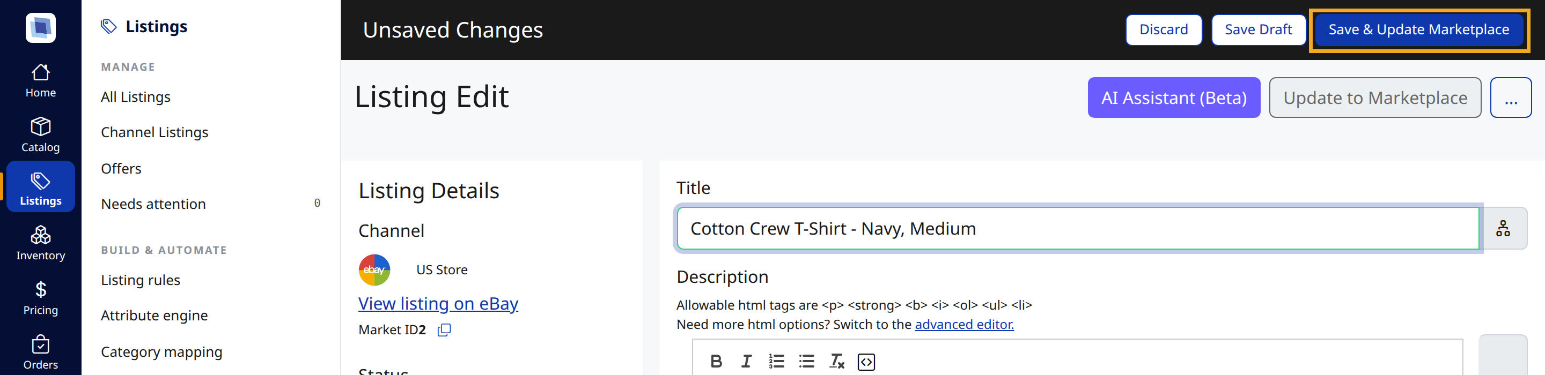Click the Update to Marketplace button

click(1374, 97)
